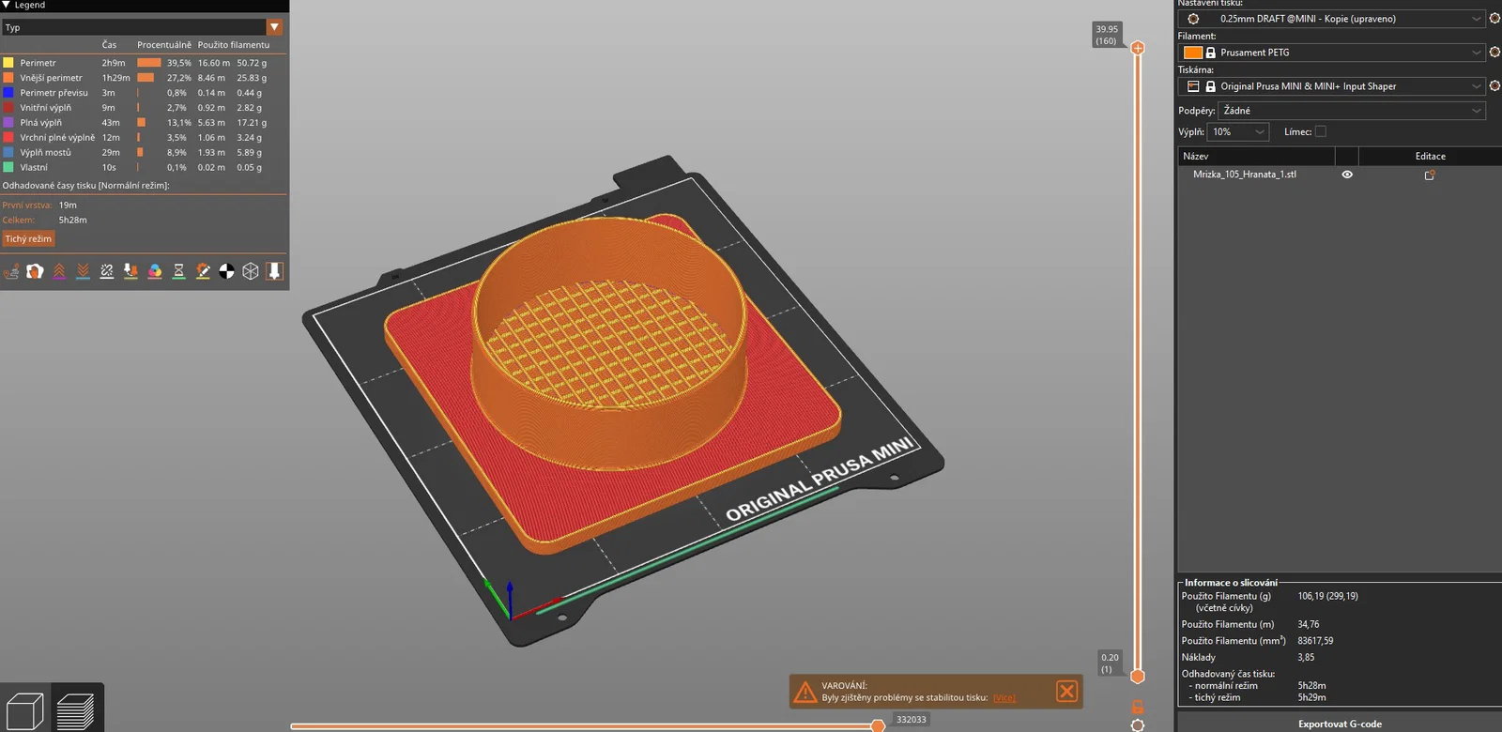
Task: Open the Prusament PETG filament dropdown
Action: click(x=1331, y=53)
